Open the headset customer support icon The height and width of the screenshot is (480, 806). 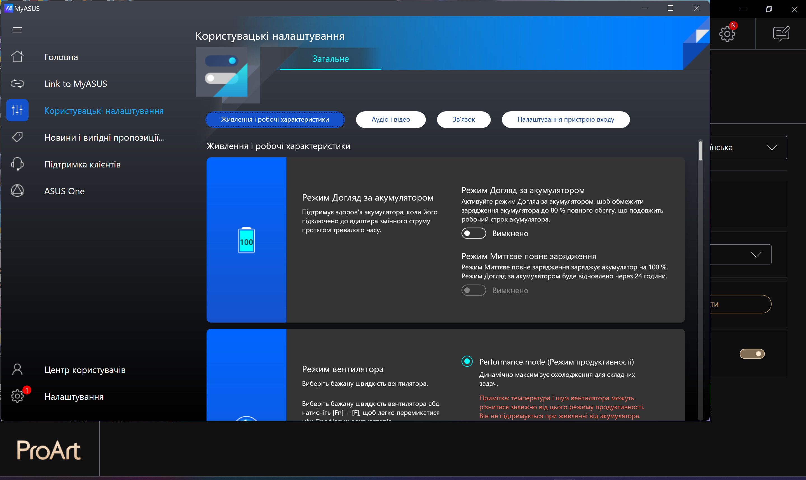(17, 164)
